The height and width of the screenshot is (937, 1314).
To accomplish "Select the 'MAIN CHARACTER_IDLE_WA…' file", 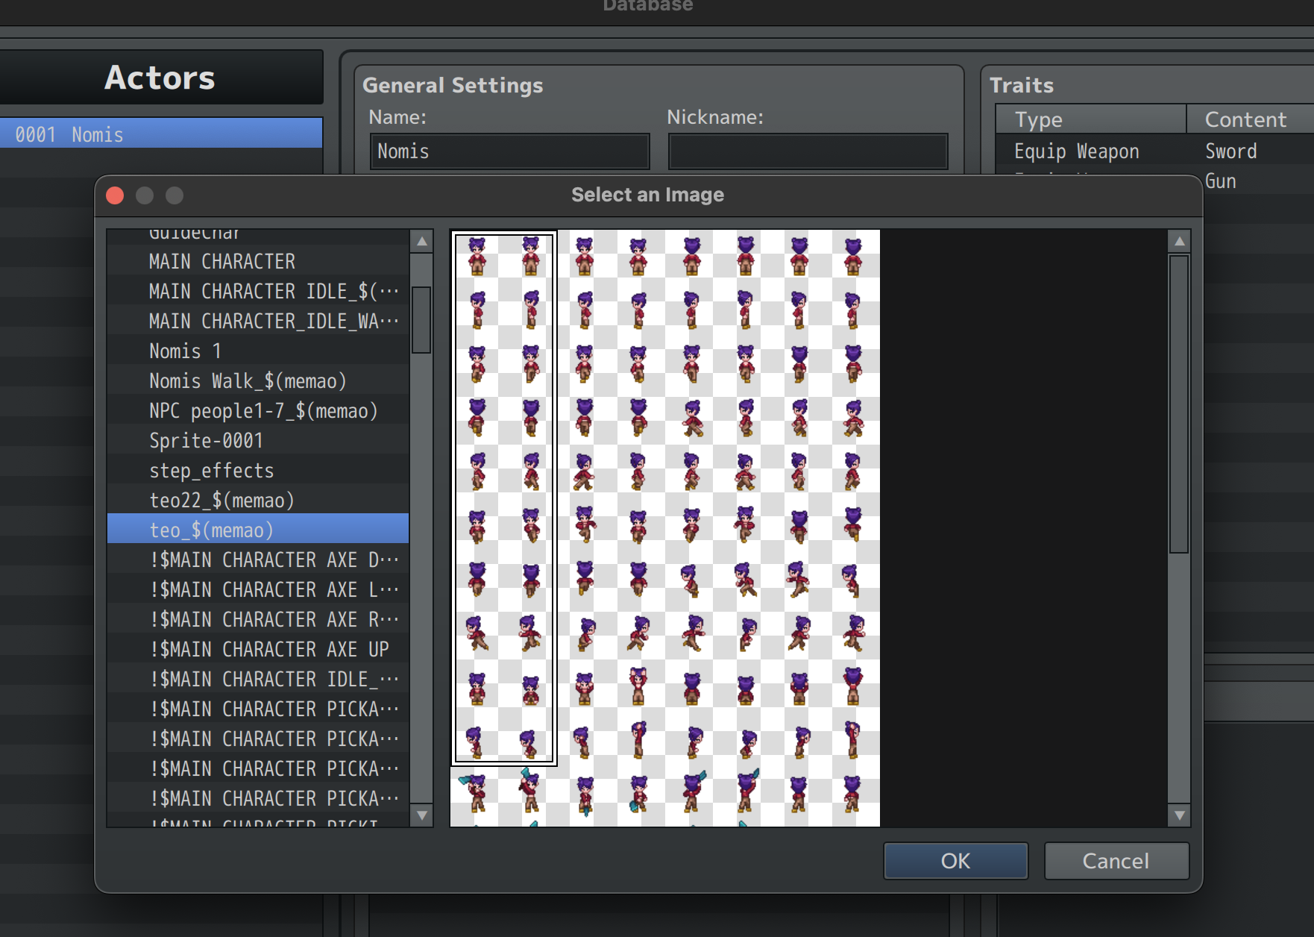I will point(258,321).
